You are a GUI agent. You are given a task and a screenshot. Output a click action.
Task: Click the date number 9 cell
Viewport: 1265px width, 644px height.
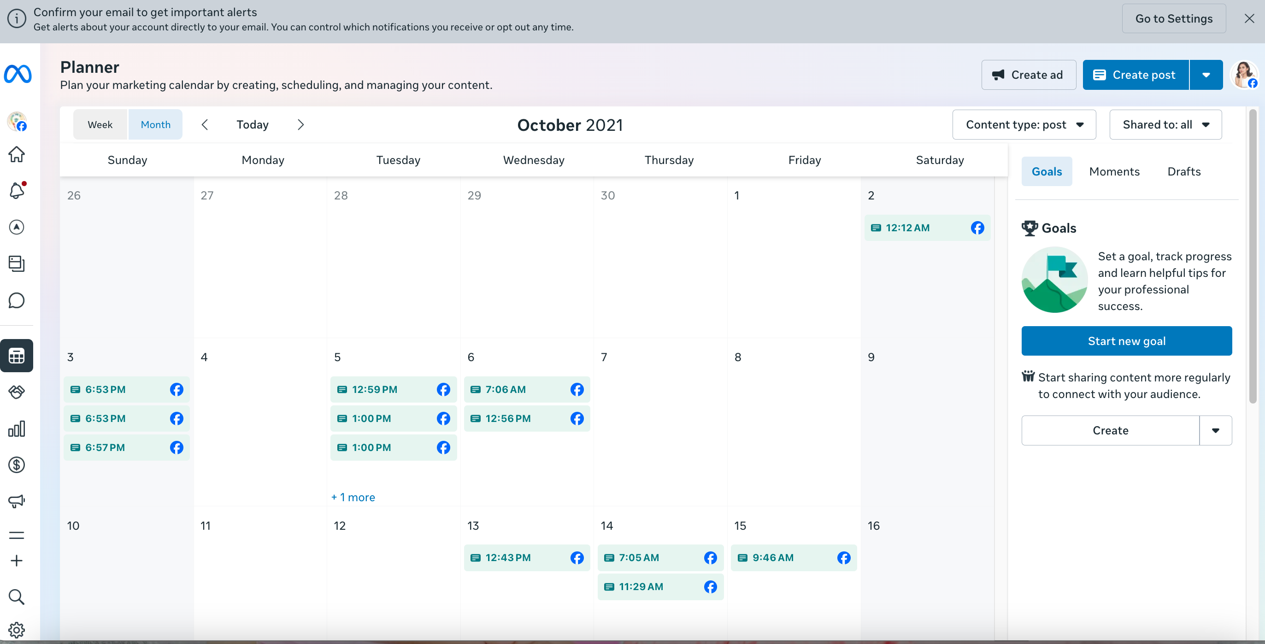871,357
